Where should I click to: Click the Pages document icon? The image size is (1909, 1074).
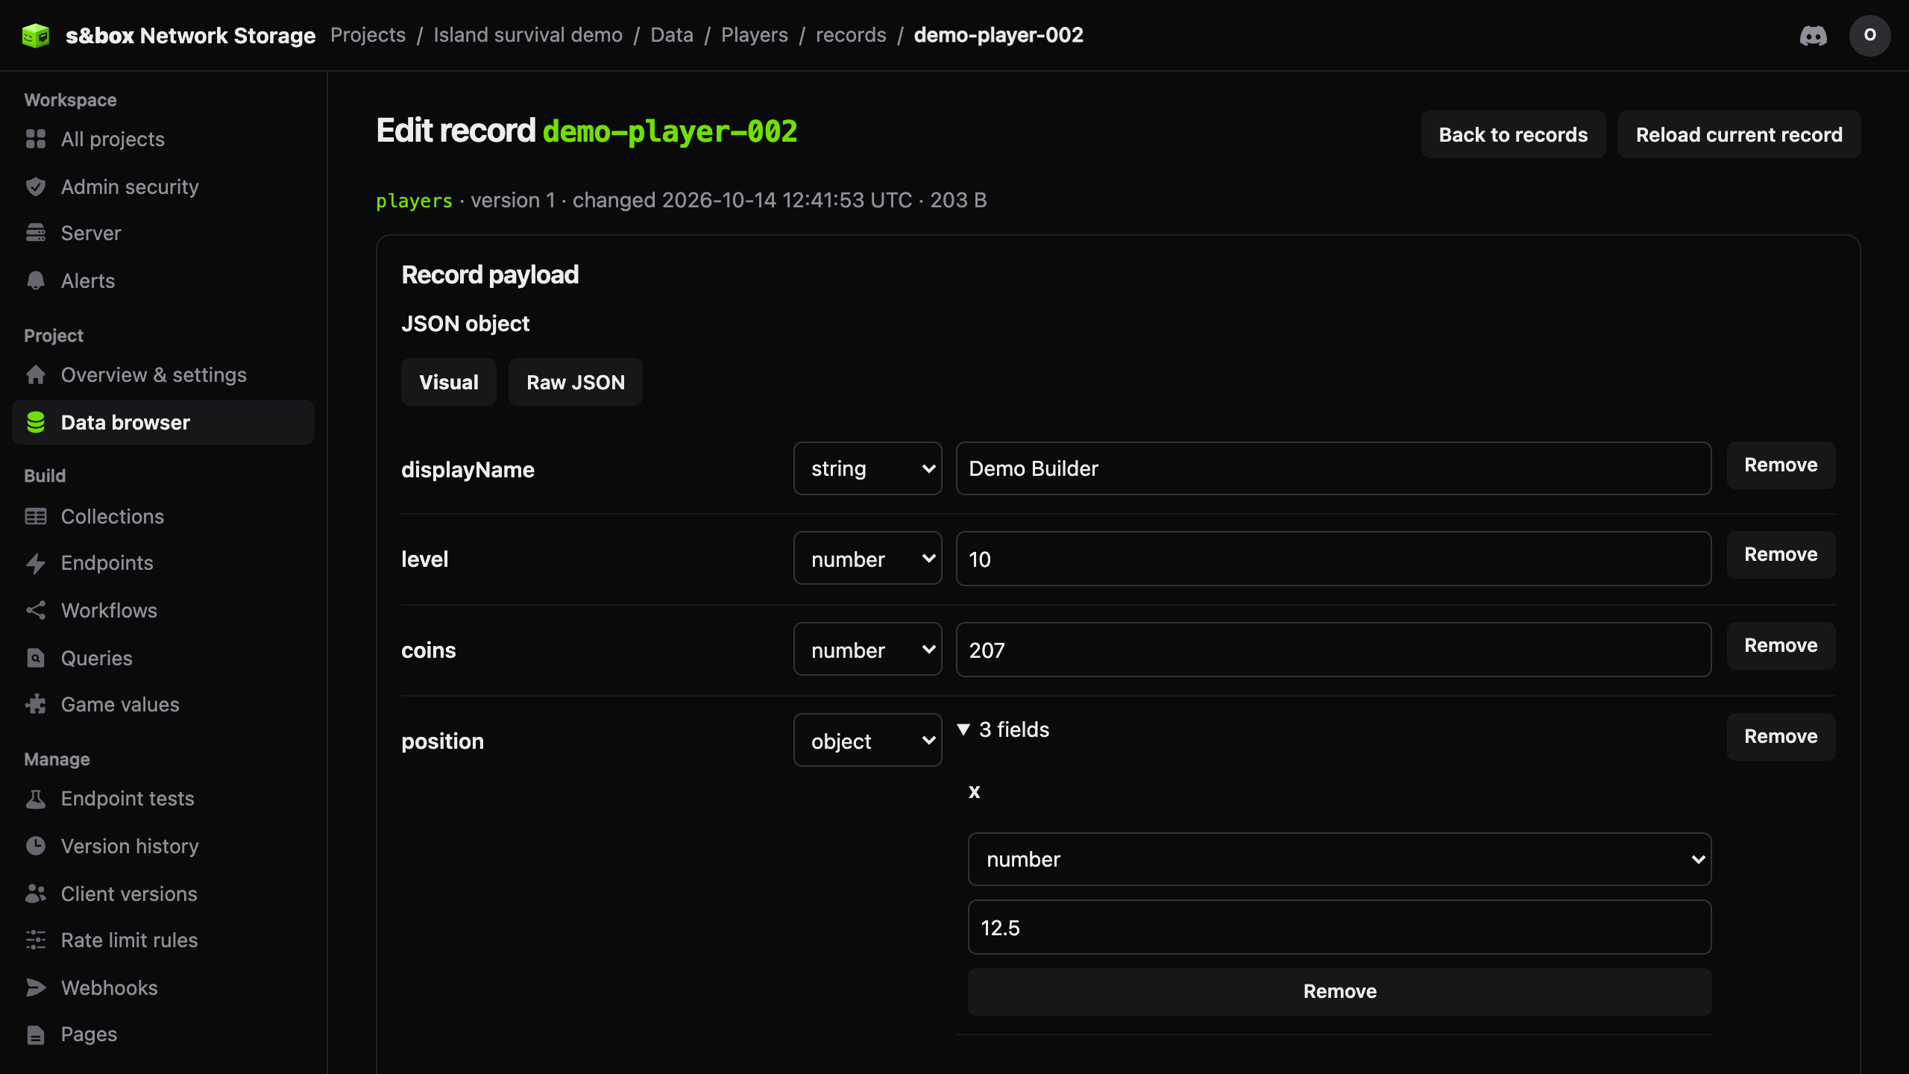(x=36, y=1034)
